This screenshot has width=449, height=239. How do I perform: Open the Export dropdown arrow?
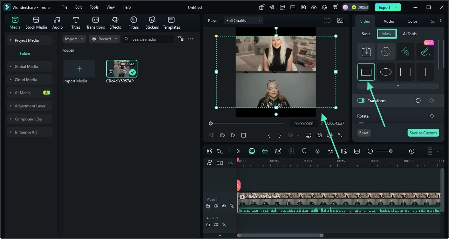pyautogui.click(x=397, y=7)
